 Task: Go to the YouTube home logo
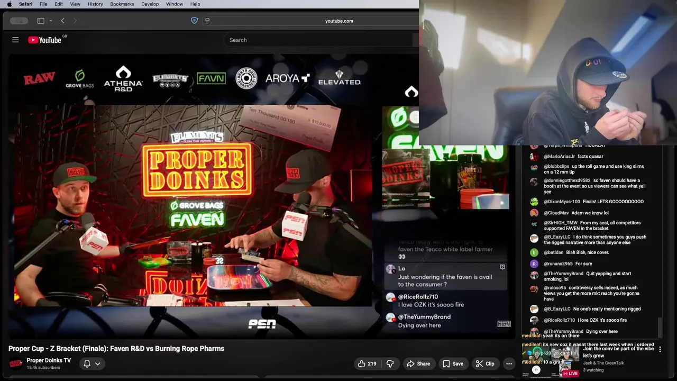(x=45, y=40)
